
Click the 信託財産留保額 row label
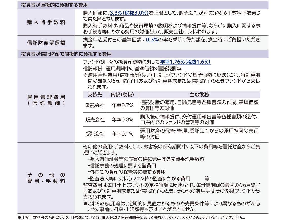pos(46,43)
